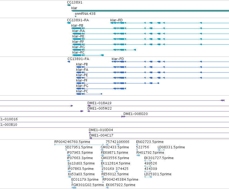
Task: Click the RP004245384.5prime EST label
Action: point(120,180)
